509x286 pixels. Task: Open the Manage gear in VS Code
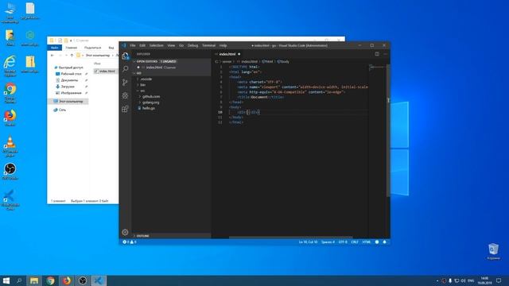coord(125,232)
